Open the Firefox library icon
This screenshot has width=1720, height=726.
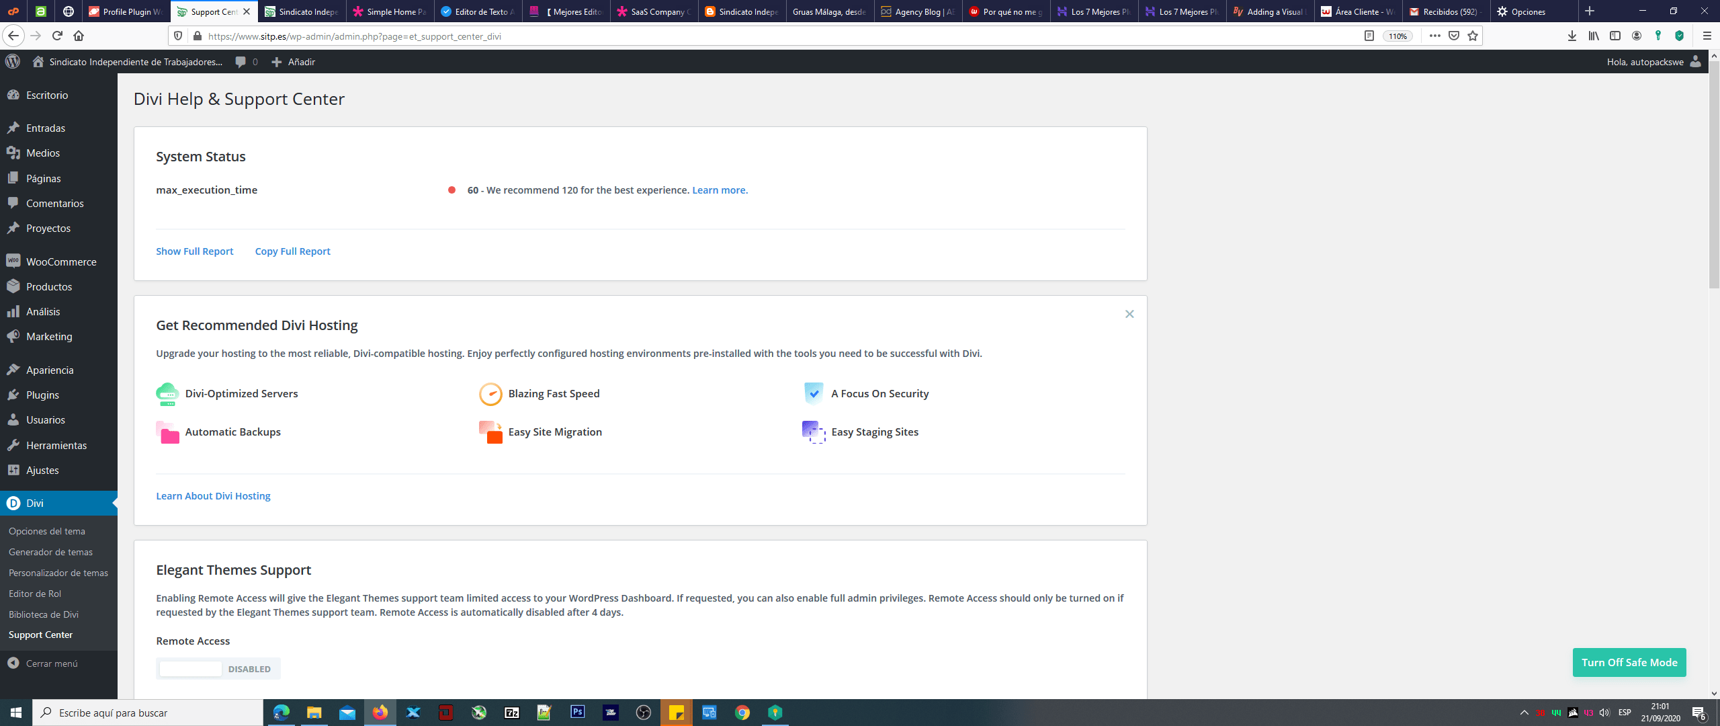pos(1594,36)
